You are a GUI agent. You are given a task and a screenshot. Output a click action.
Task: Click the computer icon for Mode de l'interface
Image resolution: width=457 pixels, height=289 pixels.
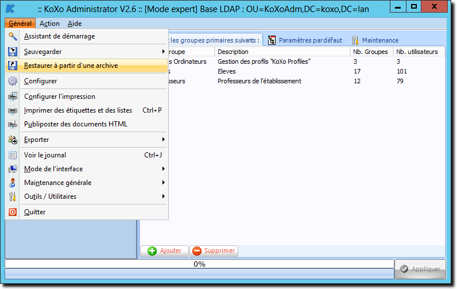(x=13, y=169)
